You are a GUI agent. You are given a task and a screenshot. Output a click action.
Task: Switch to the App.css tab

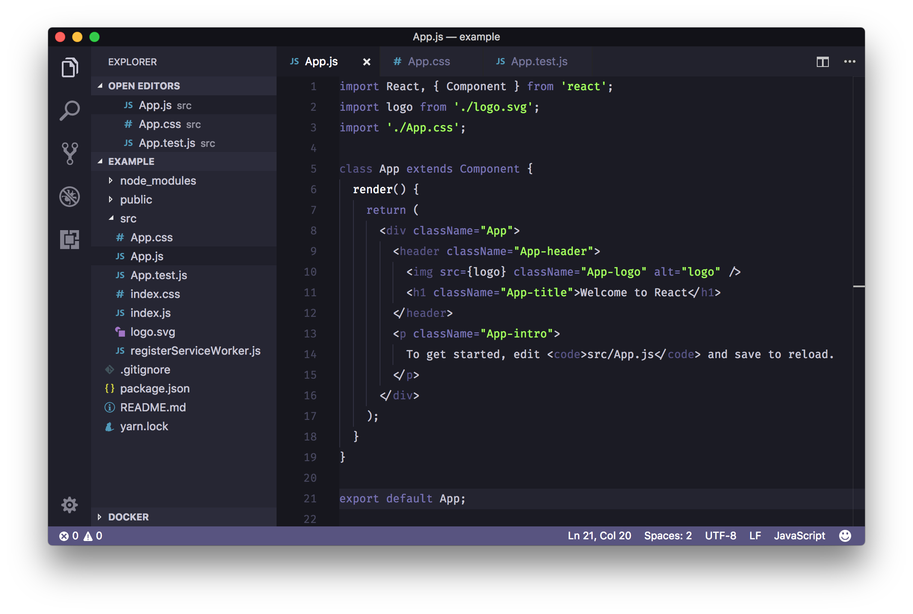click(428, 62)
